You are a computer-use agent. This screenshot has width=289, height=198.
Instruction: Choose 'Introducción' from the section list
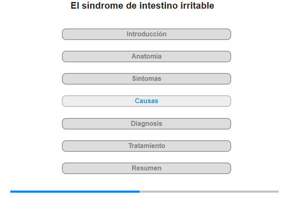(146, 34)
